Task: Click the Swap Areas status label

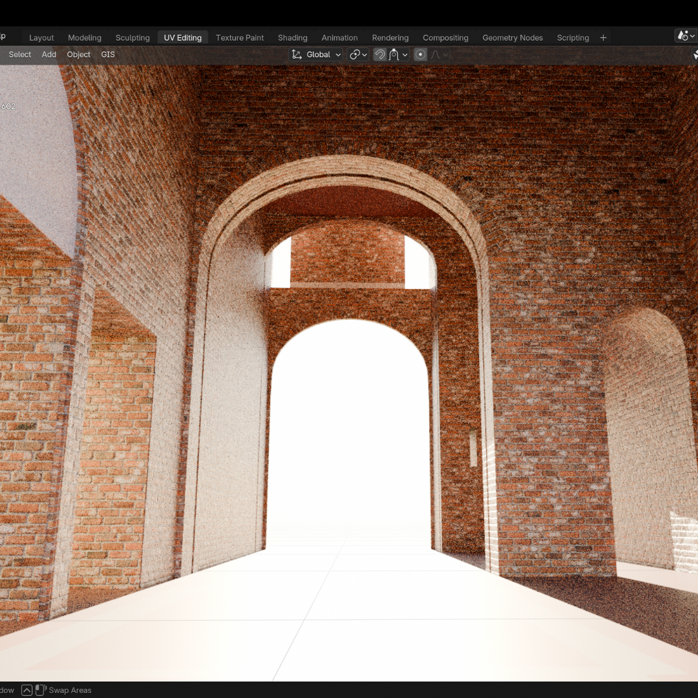Action: [70, 690]
